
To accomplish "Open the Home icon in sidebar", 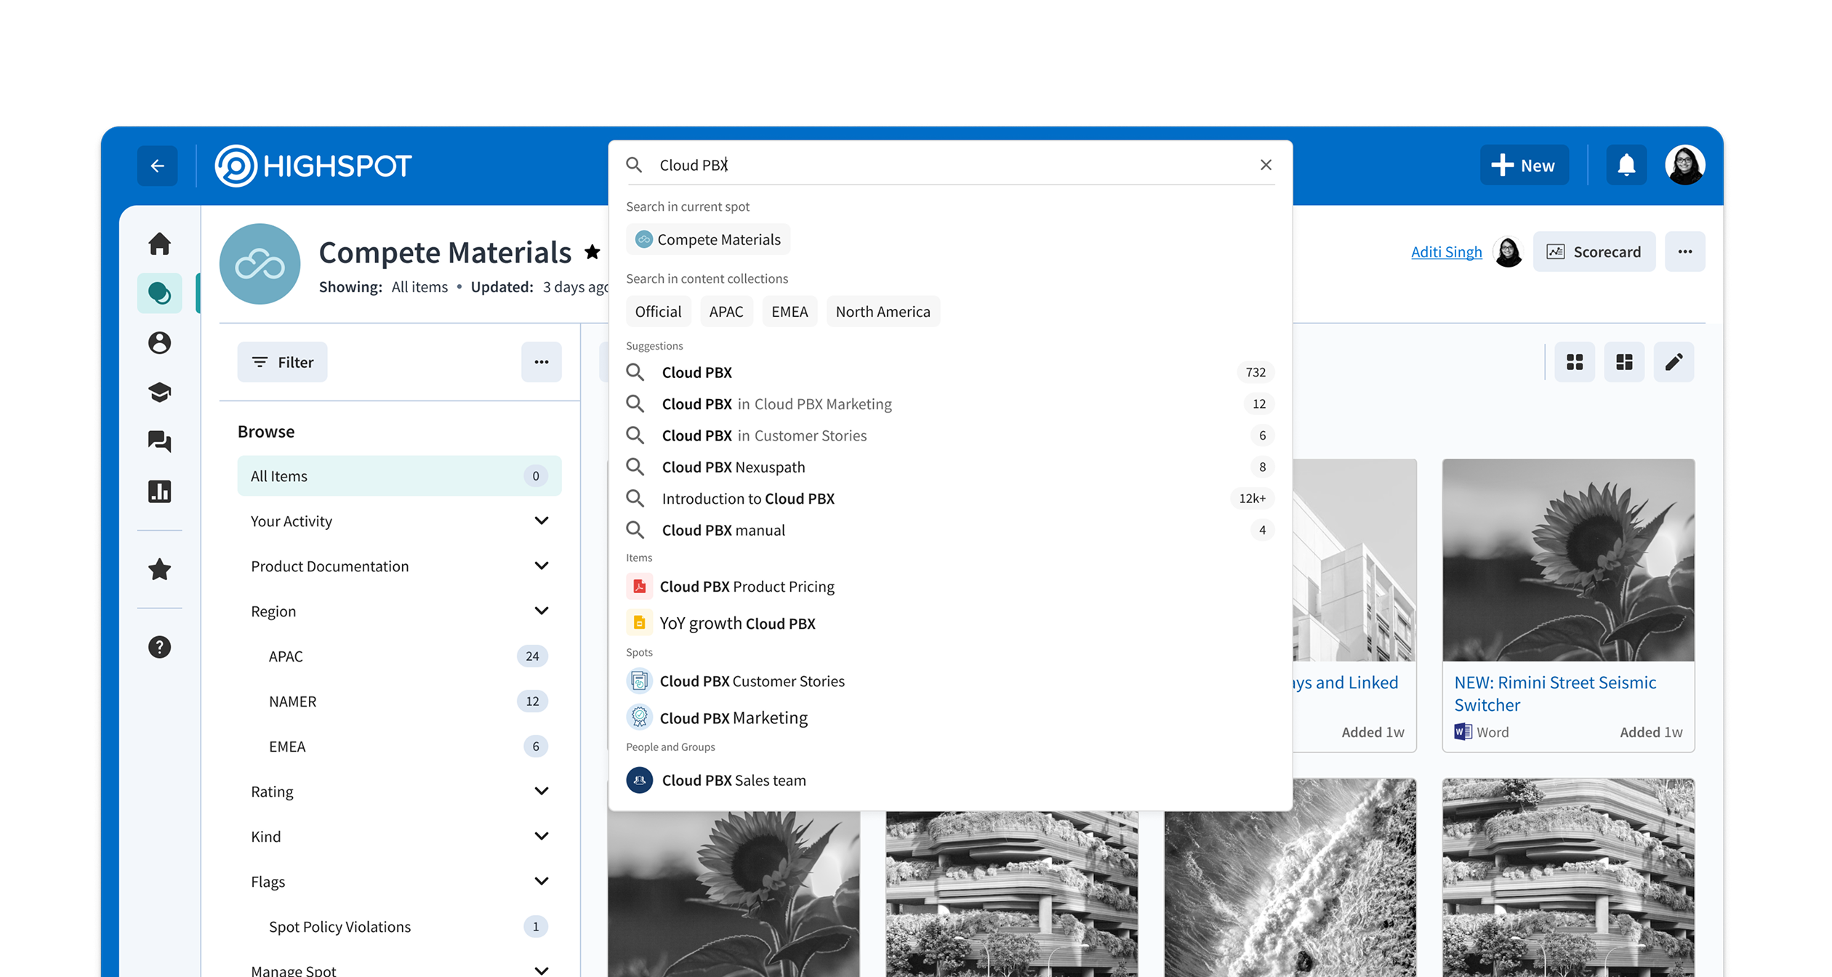I will [159, 244].
